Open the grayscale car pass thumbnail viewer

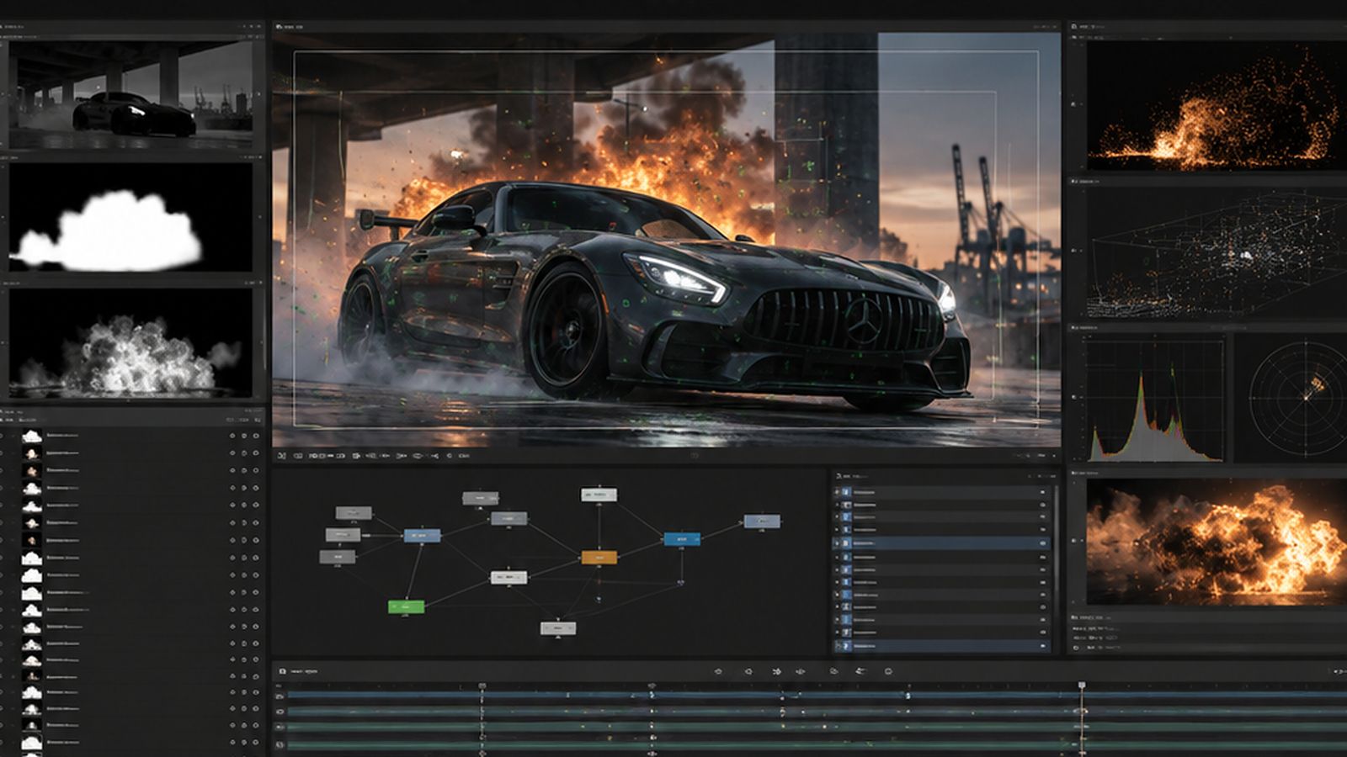130,94
